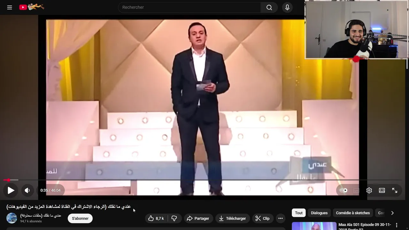
Task: Click the 0:35 / 46:04 time display
Action: coord(50,190)
